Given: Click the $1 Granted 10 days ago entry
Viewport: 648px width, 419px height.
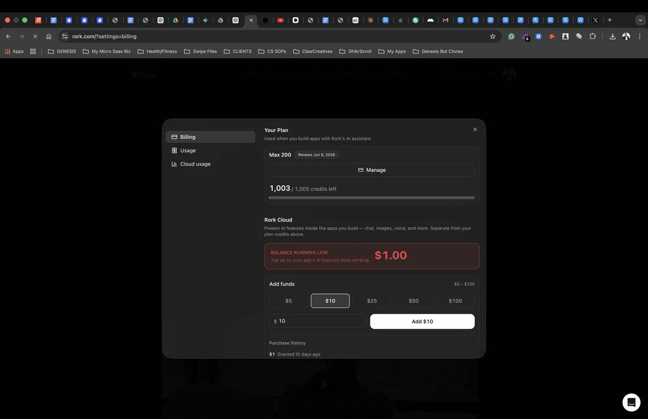Looking at the screenshot, I should point(295,354).
